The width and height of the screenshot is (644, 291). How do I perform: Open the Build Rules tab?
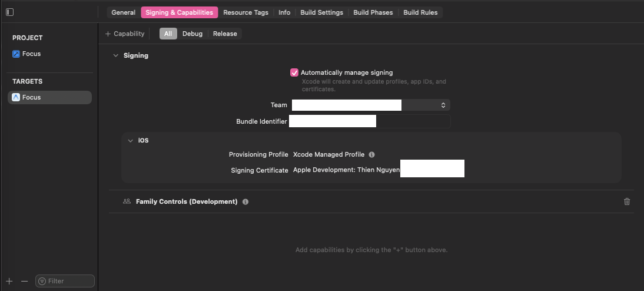420,12
